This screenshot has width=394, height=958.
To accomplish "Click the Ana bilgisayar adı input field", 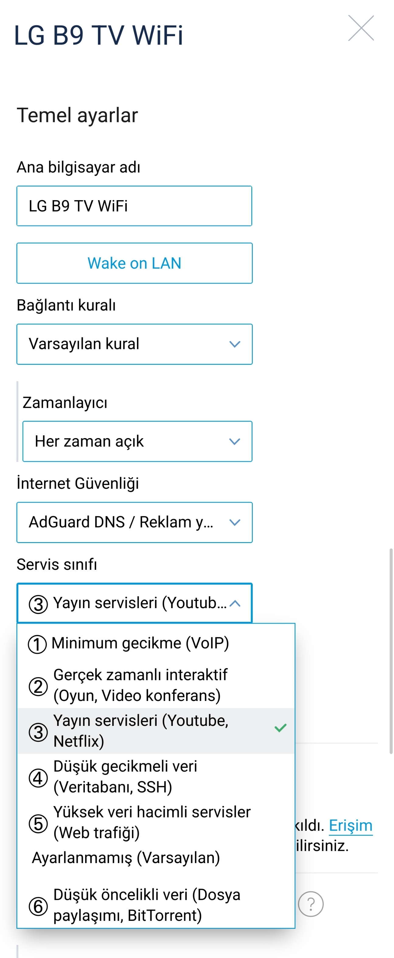I will pyautogui.click(x=134, y=206).
